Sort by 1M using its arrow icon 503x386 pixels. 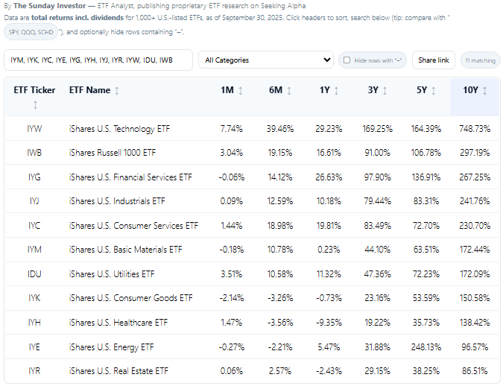240,91
